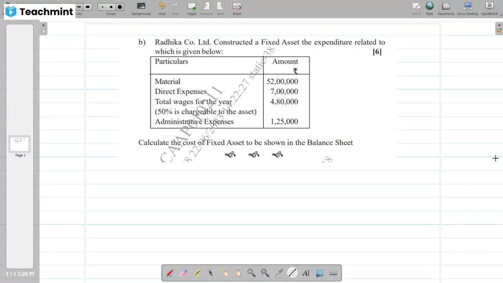This screenshot has height=283, width=503.
Task: Expand the right library panel tab
Action: 499,28
